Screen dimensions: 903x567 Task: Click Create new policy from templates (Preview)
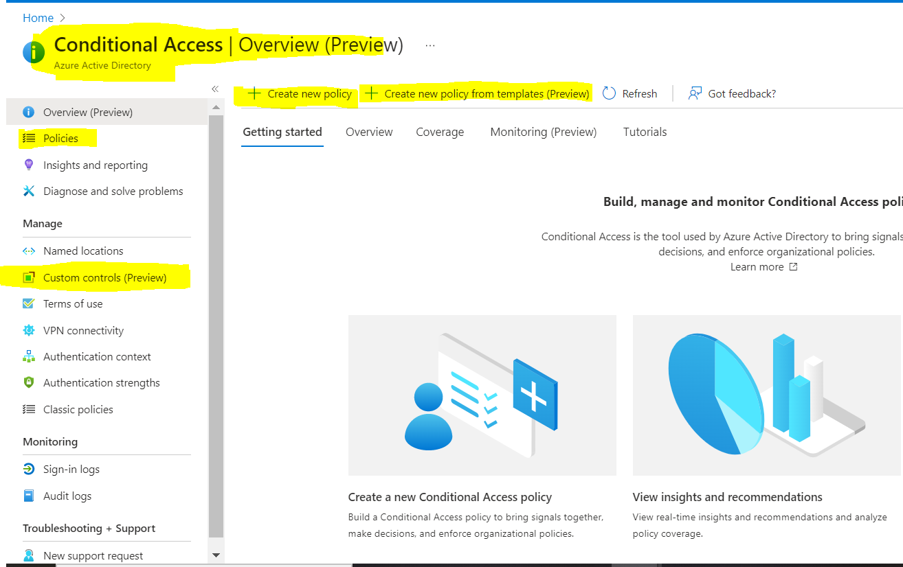coord(477,93)
